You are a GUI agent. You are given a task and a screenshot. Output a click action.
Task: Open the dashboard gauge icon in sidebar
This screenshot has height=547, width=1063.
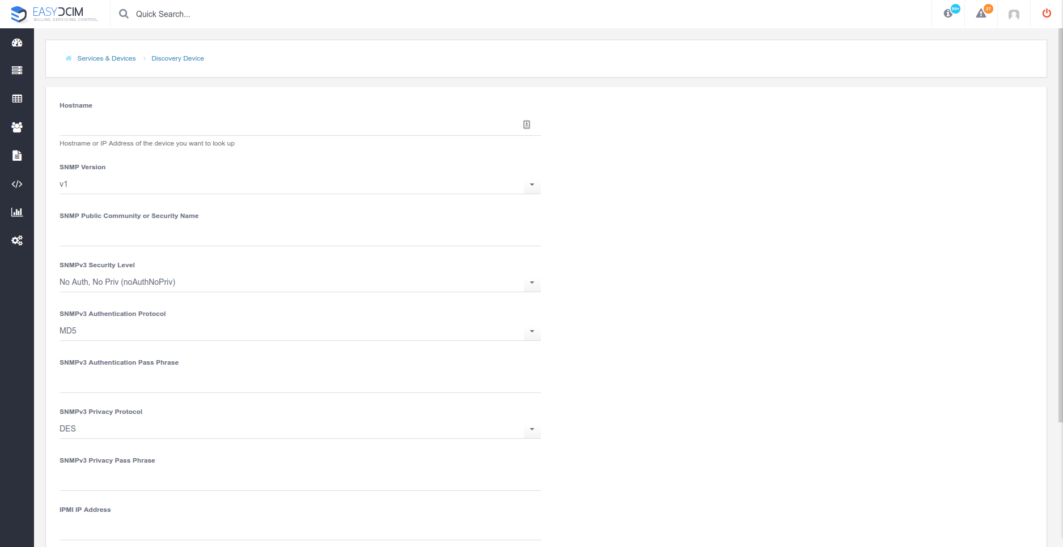coord(17,42)
